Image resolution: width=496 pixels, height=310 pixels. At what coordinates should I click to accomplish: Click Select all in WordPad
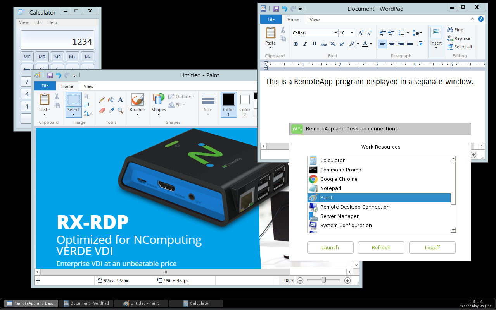[460, 47]
